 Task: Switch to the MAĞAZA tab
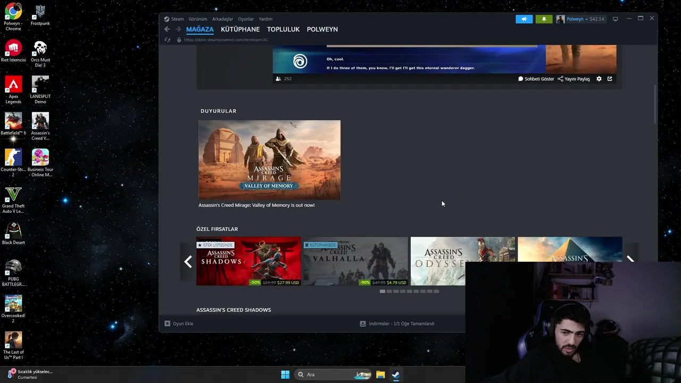[200, 29]
